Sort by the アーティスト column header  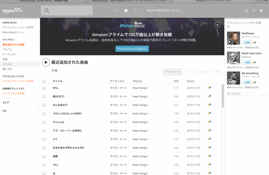click(x=117, y=81)
